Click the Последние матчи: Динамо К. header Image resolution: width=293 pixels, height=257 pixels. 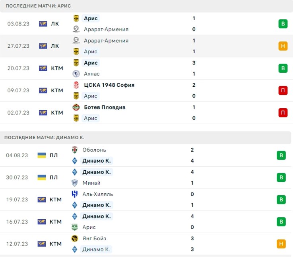click(x=44, y=138)
